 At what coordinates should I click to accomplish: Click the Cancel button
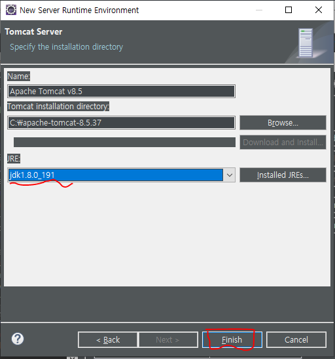click(296, 339)
